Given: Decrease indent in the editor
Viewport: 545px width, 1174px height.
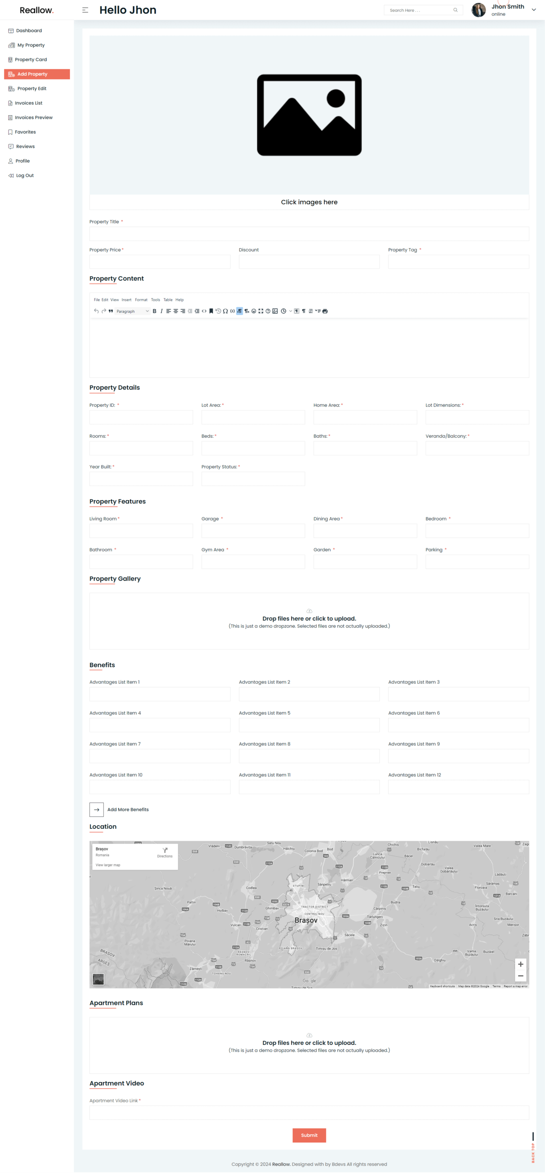Looking at the screenshot, I should (x=190, y=311).
